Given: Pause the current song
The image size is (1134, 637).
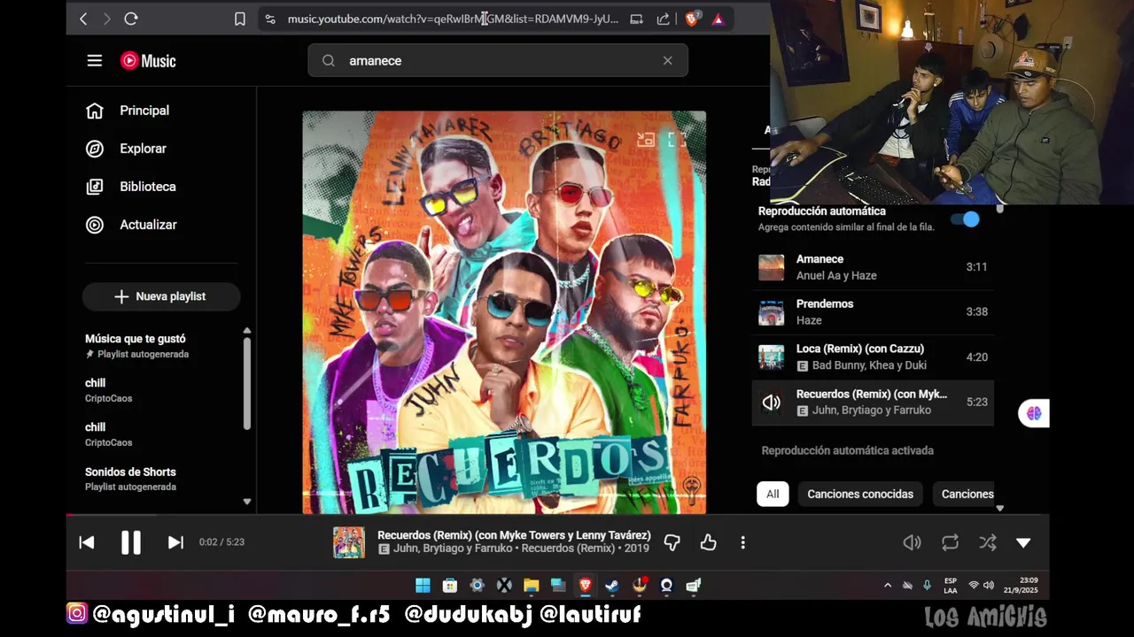Looking at the screenshot, I should [131, 542].
